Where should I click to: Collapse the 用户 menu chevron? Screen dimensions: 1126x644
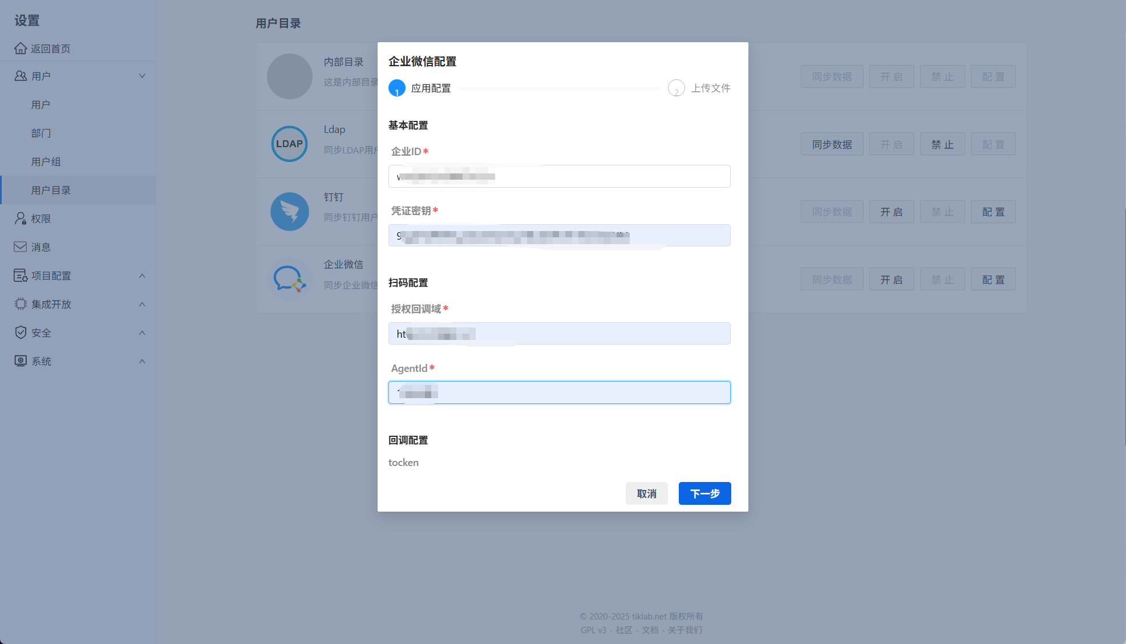142,76
